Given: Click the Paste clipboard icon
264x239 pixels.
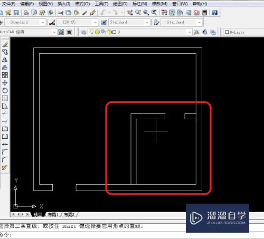Looking at the screenshot, I should [x=77, y=13].
